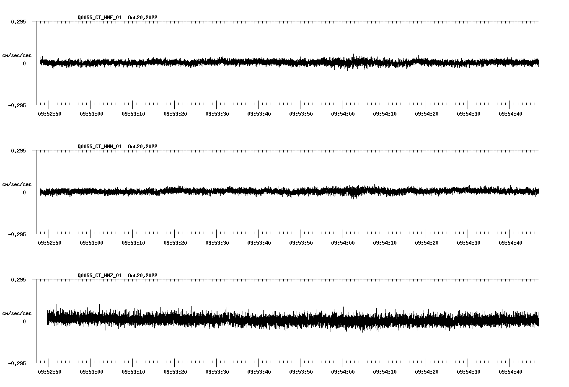Click 09:53:30 time label under HNE plot
The image size is (569, 387).
click(217, 114)
